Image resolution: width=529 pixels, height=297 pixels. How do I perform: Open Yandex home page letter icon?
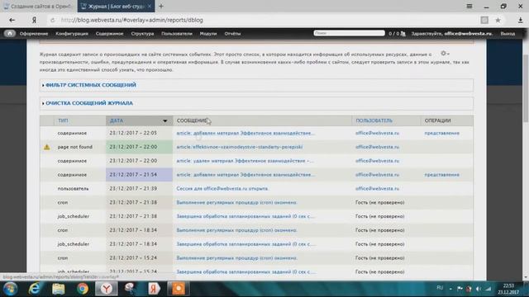point(34,20)
